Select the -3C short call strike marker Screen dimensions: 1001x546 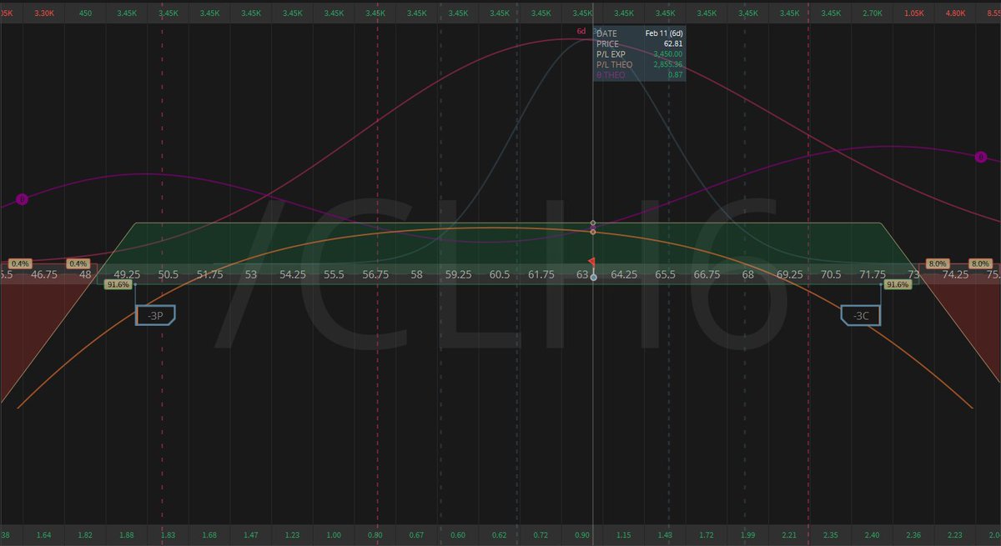[861, 315]
